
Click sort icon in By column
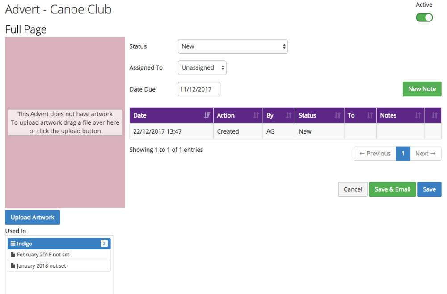pyautogui.click(x=288, y=115)
